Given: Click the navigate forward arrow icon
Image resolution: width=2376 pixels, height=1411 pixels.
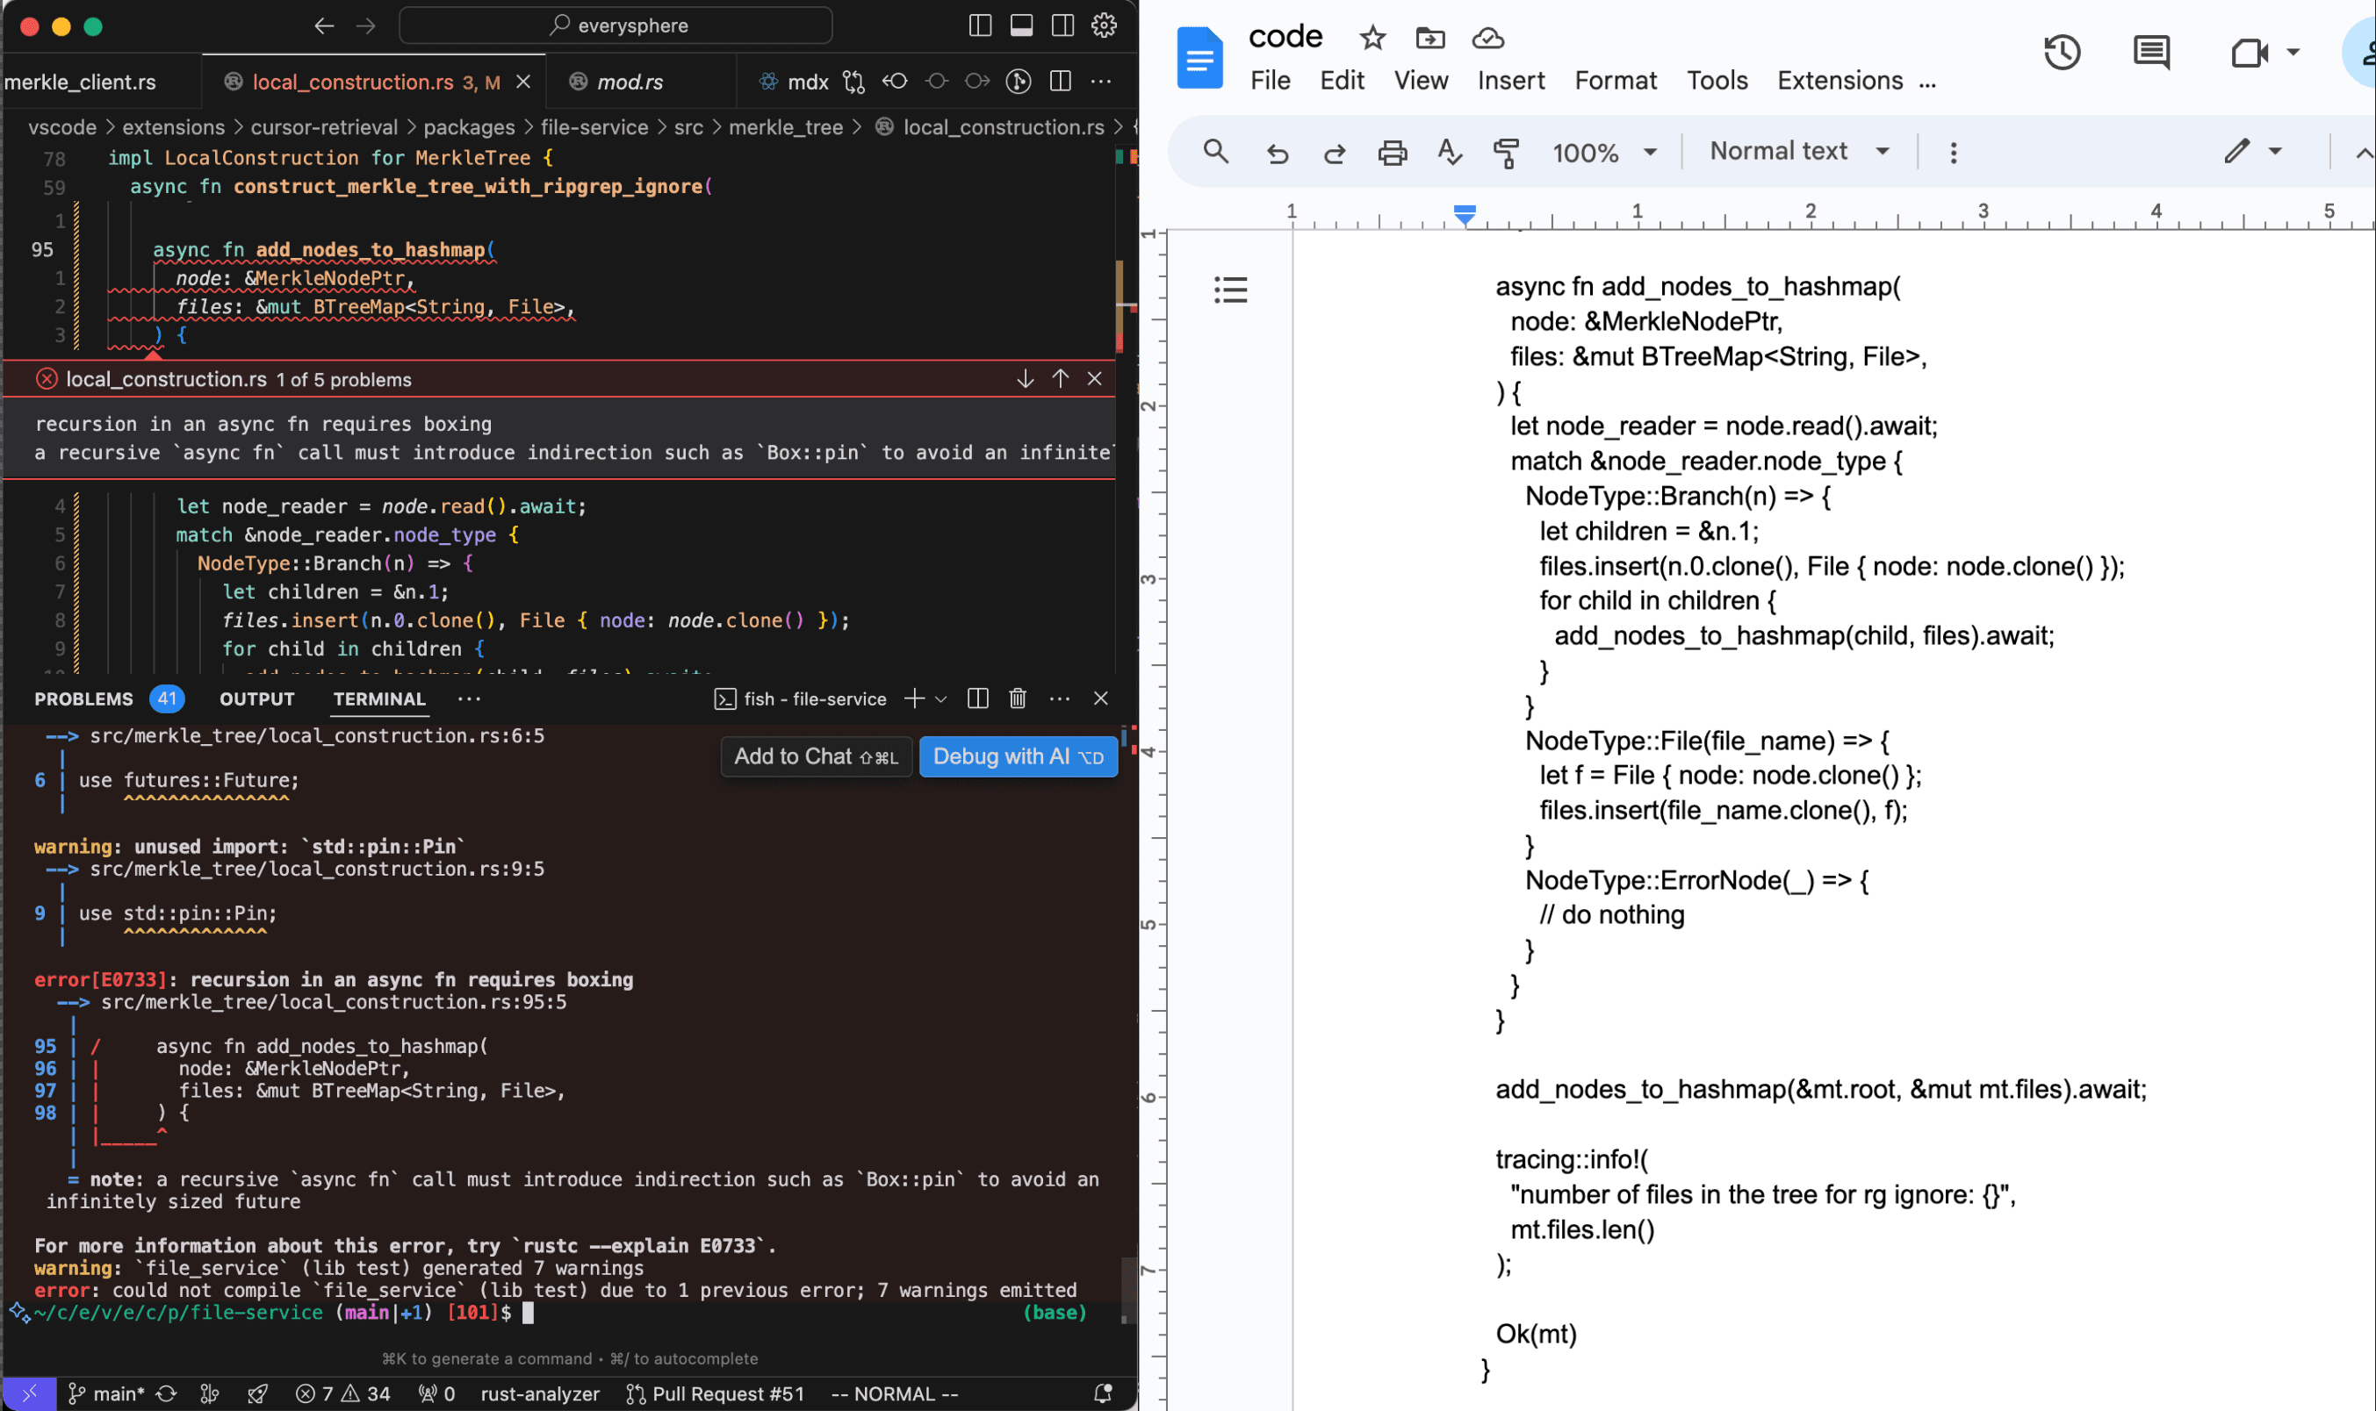Looking at the screenshot, I should click(x=361, y=25).
